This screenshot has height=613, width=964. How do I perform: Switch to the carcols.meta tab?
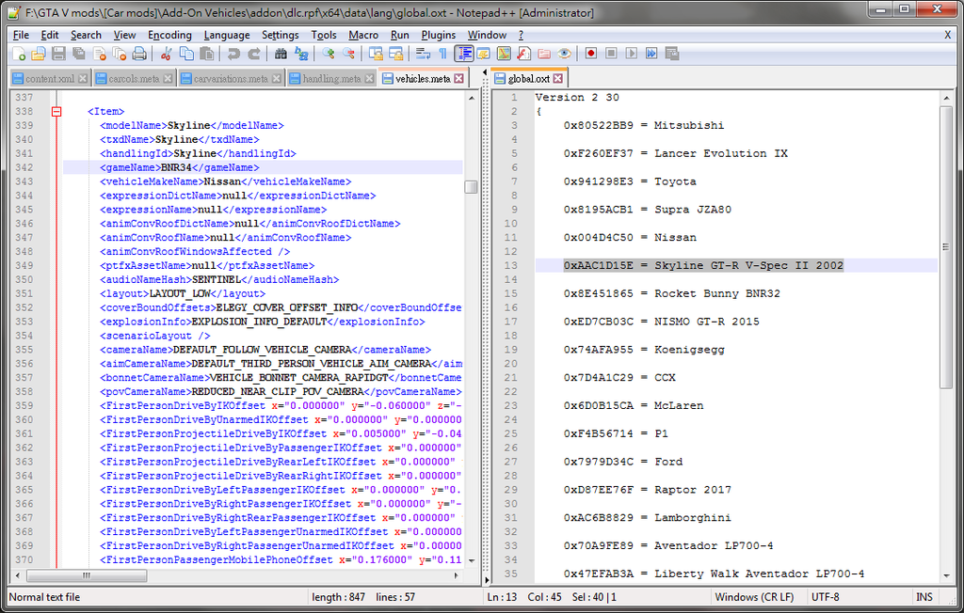tap(134, 79)
